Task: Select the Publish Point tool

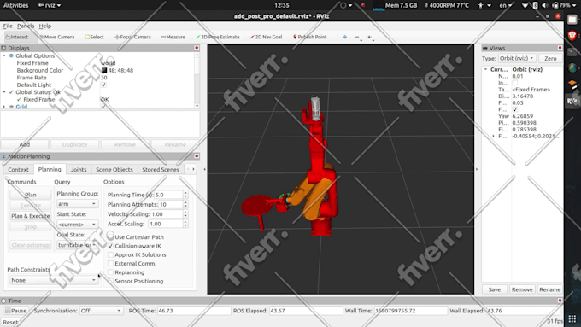Action: pyautogui.click(x=310, y=37)
